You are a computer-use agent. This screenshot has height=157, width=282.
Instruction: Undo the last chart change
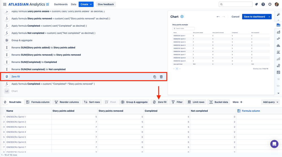tap(218, 17)
